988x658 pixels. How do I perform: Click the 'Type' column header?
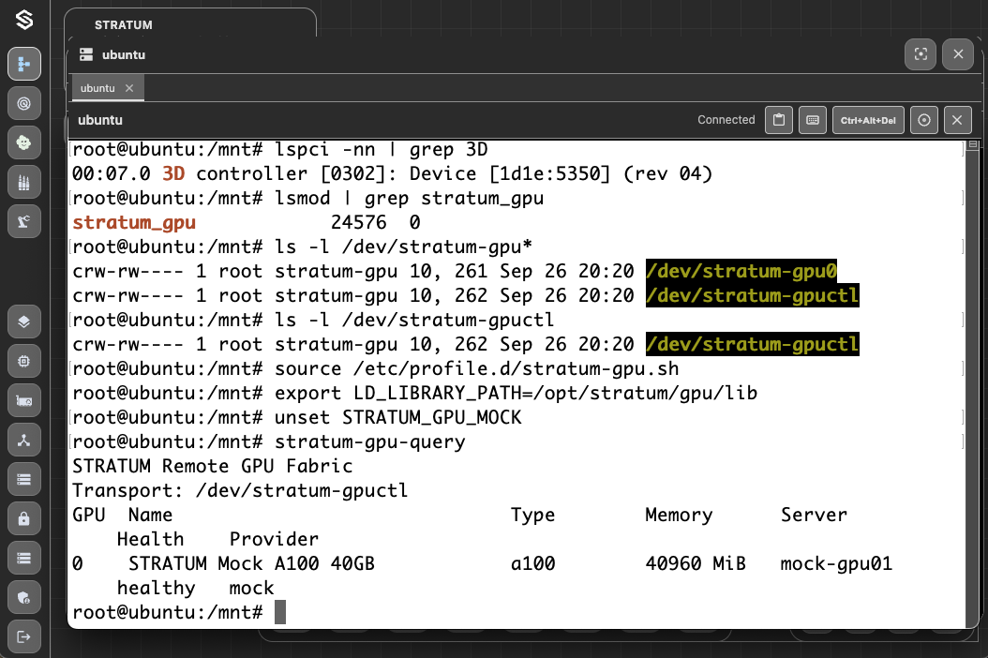click(533, 516)
